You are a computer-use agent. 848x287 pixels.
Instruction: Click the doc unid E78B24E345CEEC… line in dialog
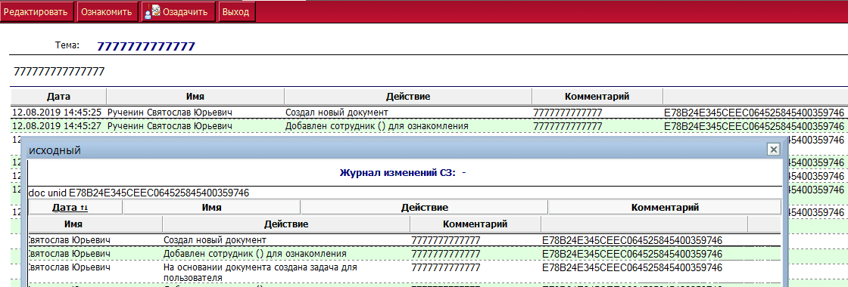pos(139,193)
